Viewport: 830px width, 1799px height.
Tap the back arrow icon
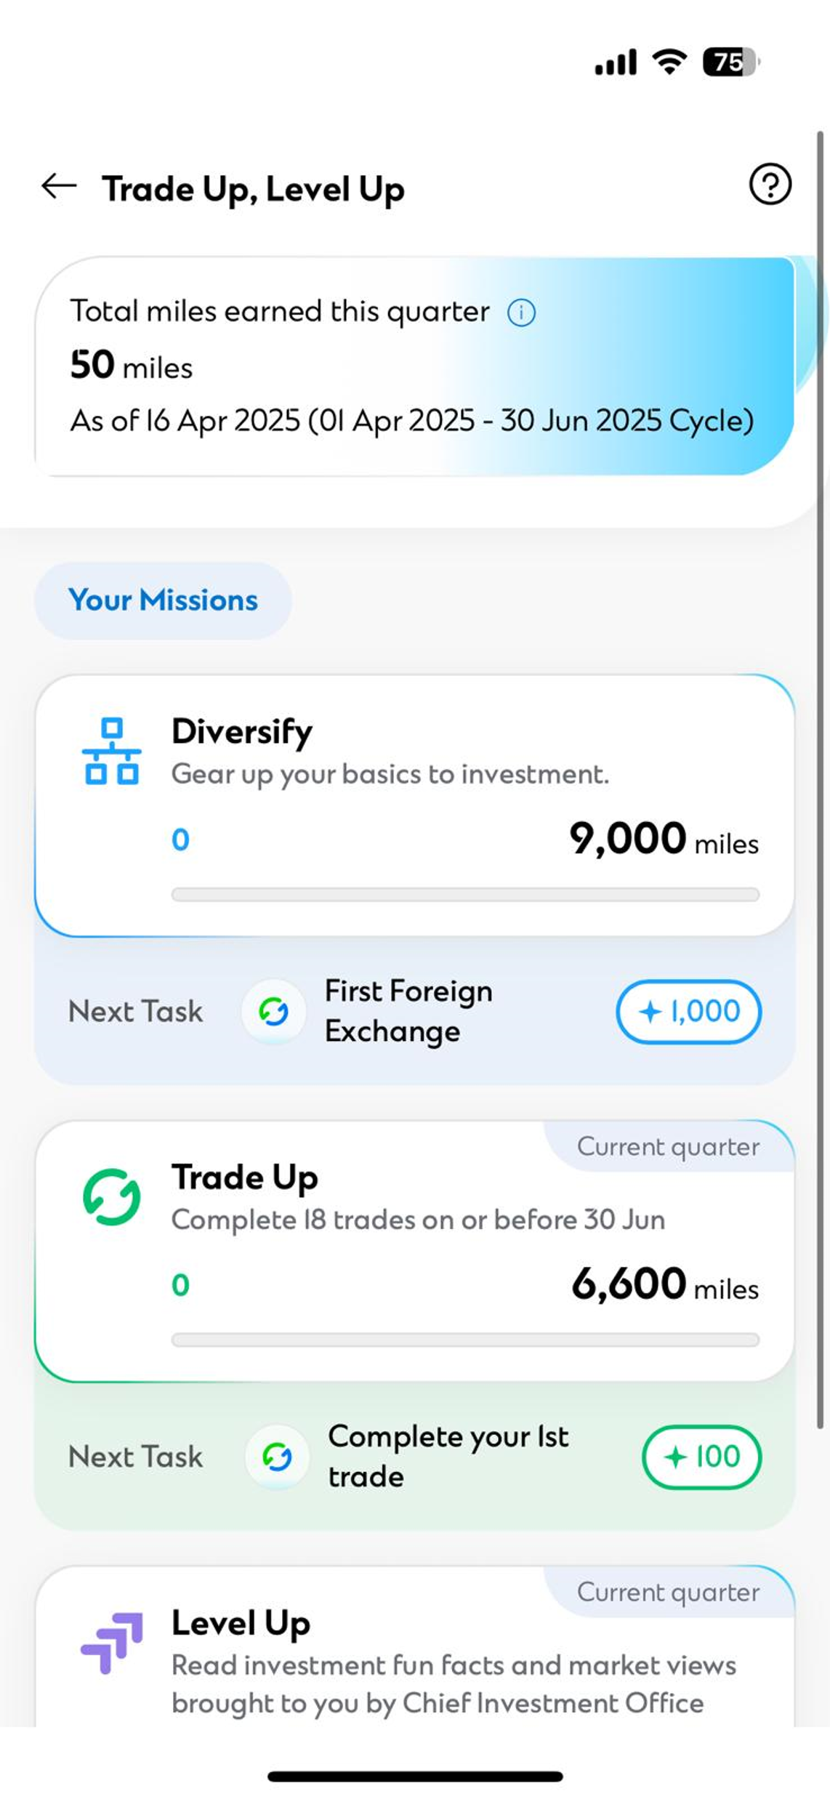click(x=59, y=187)
